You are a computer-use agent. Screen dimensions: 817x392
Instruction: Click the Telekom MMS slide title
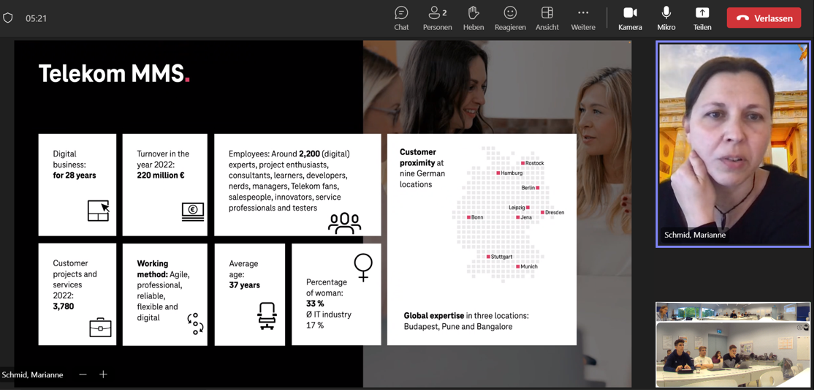click(x=114, y=74)
